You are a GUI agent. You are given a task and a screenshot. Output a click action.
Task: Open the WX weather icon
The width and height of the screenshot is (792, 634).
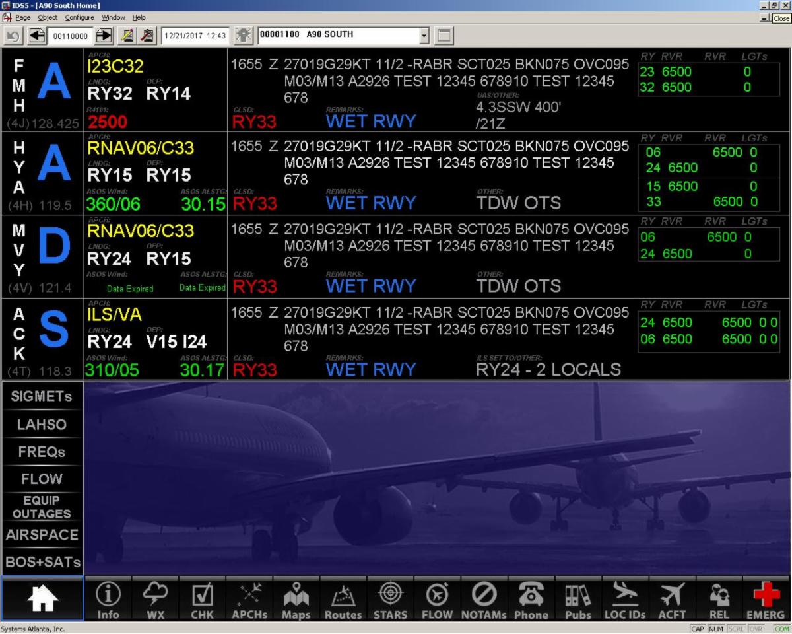(155, 600)
